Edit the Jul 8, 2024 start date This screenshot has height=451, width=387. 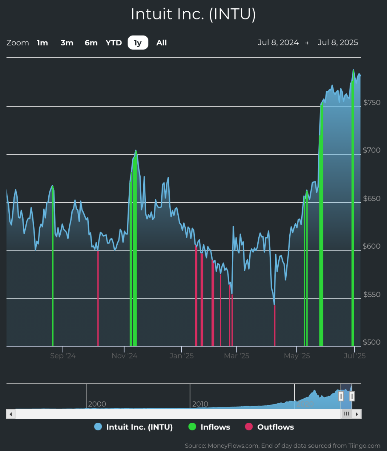278,42
